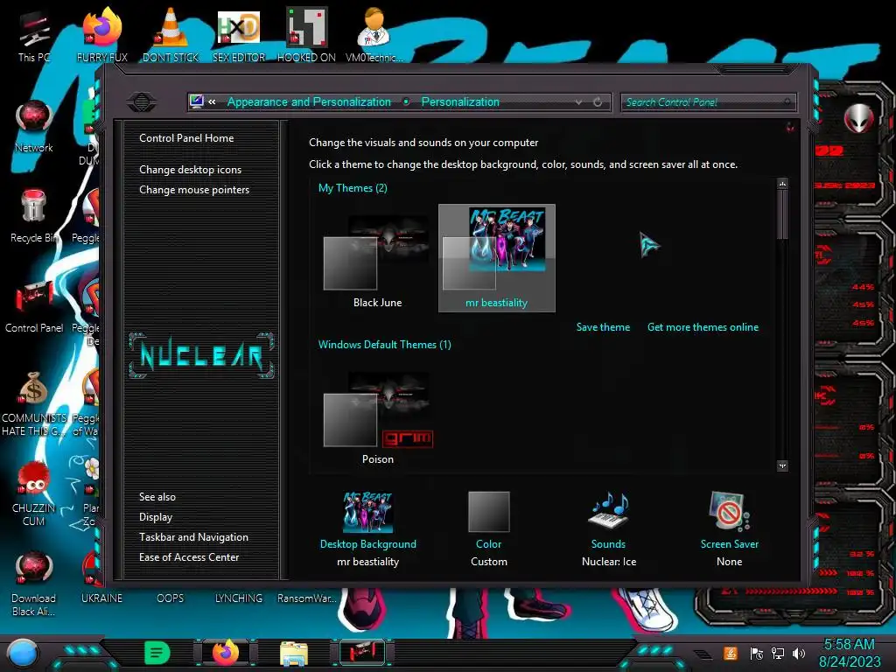896x672 pixels.
Task: Open the SEX EDITOR HxD shortcut
Action: point(239,35)
